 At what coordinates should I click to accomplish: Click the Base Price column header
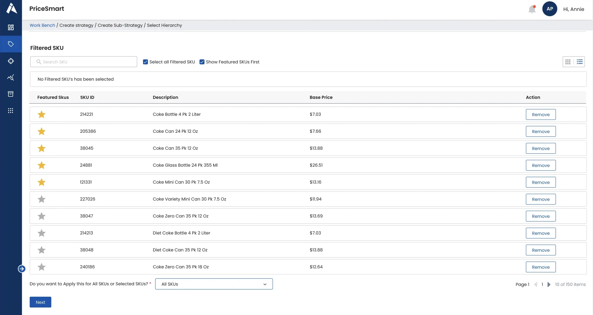click(x=321, y=97)
